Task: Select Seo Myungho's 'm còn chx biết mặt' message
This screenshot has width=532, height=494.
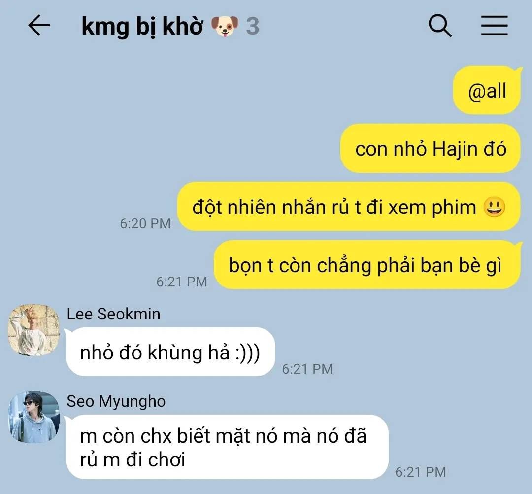Action: click(227, 447)
